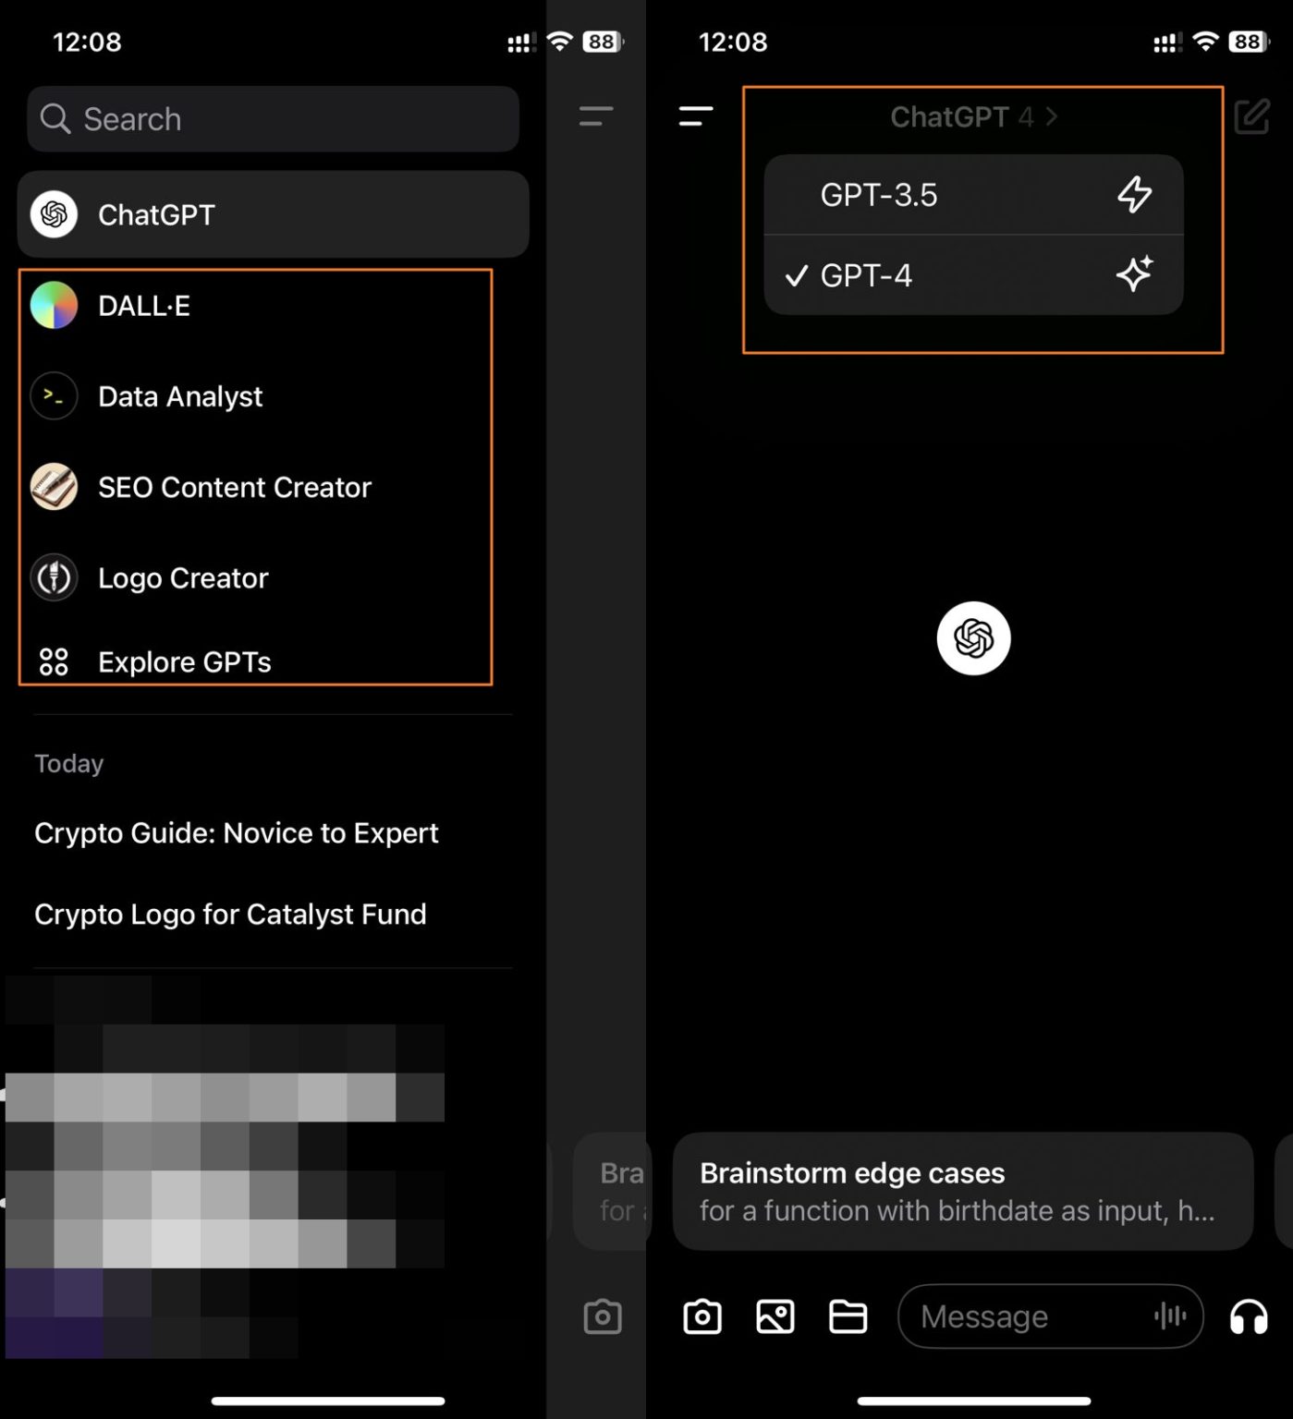Open the SEO Content Creator GPT
The width and height of the screenshot is (1293, 1419).
pyautogui.click(x=234, y=487)
